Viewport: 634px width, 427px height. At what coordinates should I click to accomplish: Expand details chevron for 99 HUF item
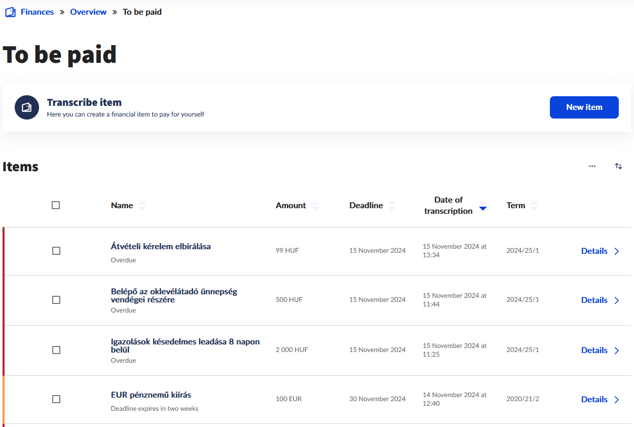(x=617, y=251)
